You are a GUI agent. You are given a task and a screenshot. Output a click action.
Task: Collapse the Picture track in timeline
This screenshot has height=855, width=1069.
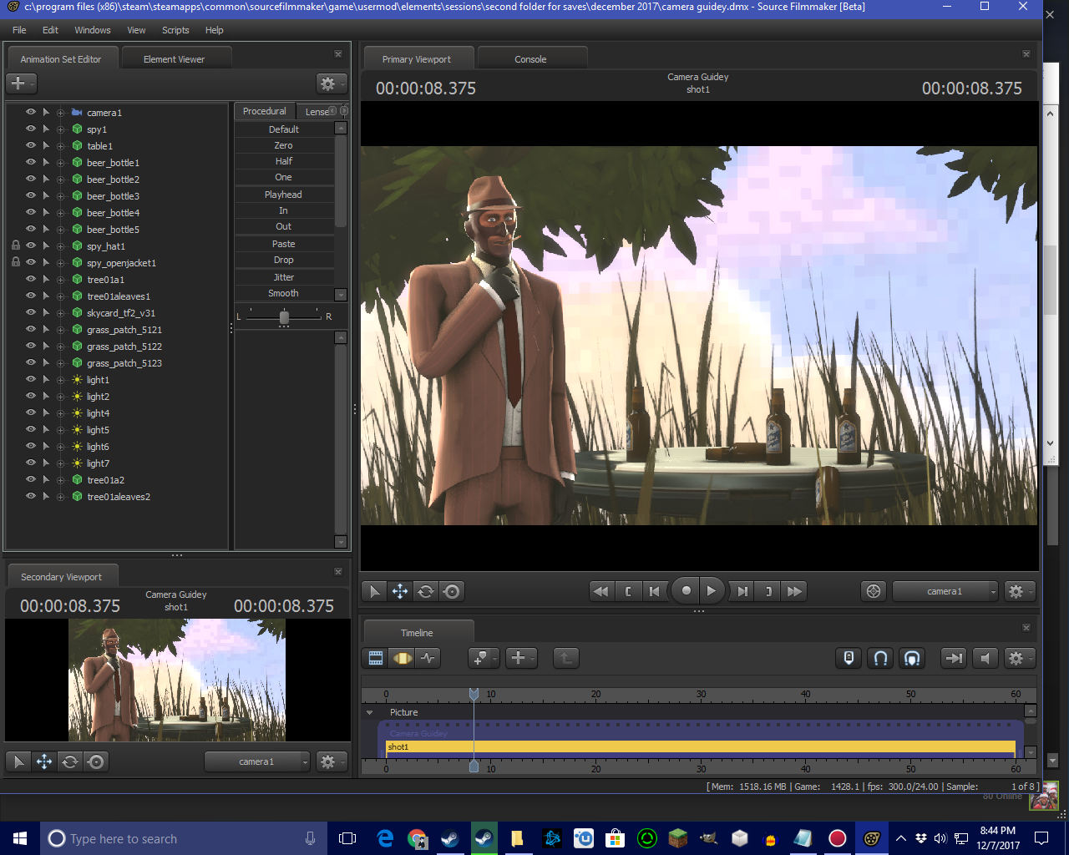pyautogui.click(x=370, y=712)
